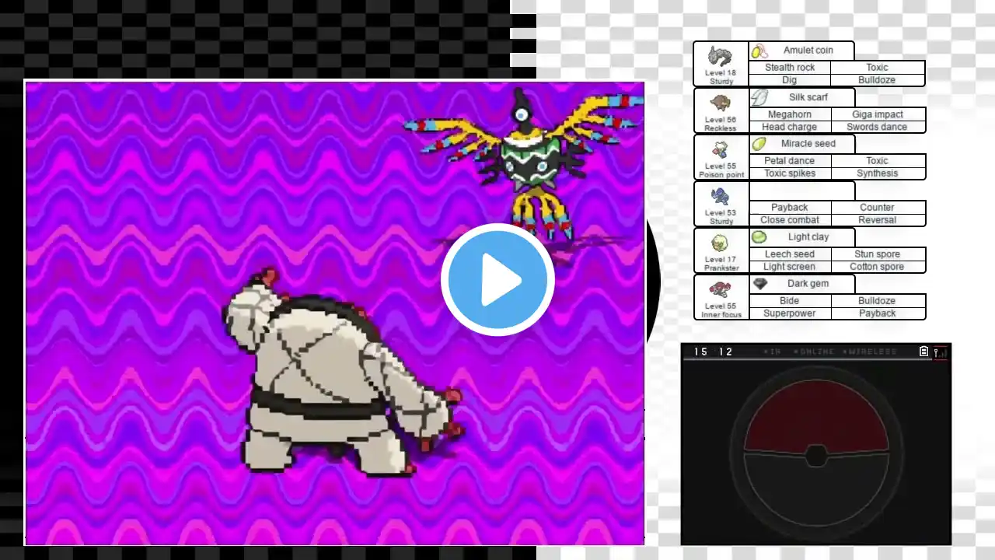Click the 'Level 53' label
This screenshot has width=995, height=560.
point(721,213)
